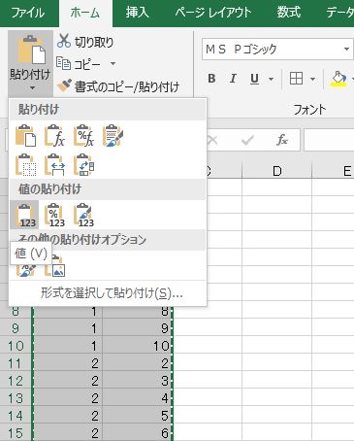
Task: Select column D header
Action: click(x=277, y=171)
